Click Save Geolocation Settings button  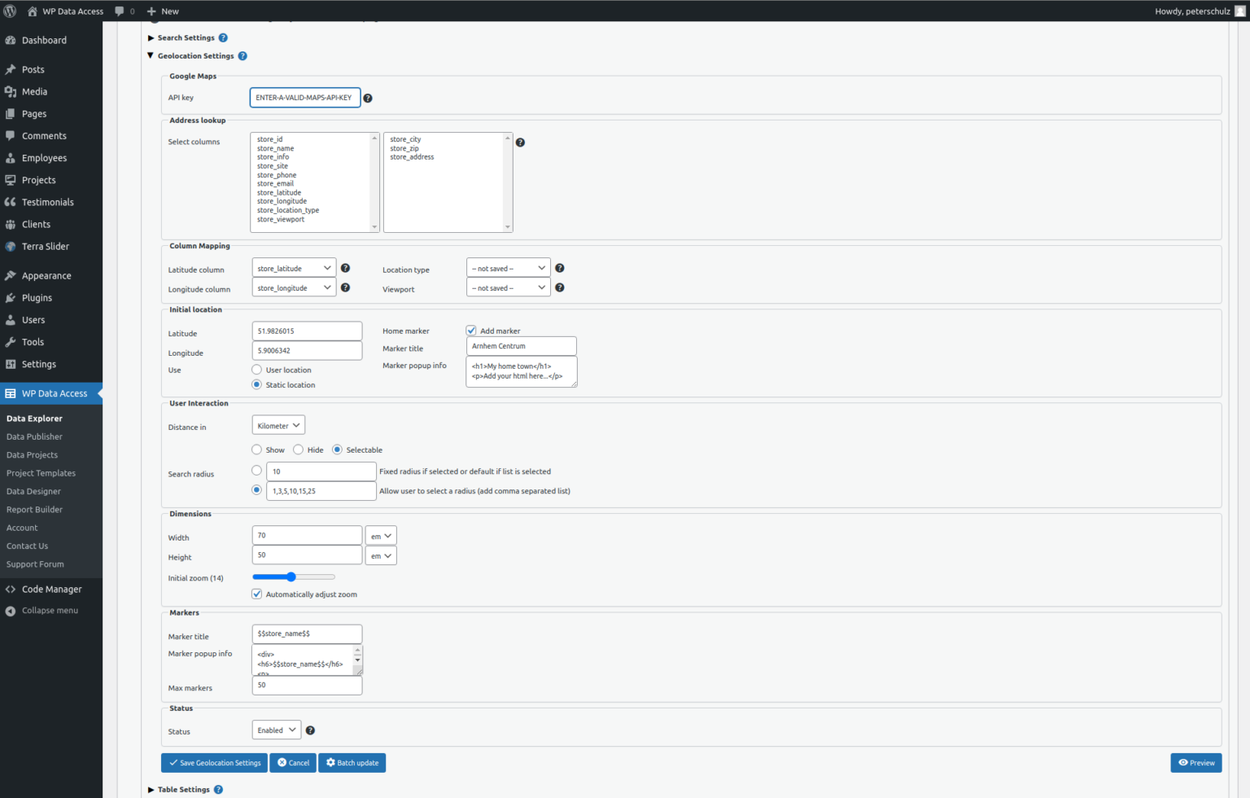coord(215,763)
